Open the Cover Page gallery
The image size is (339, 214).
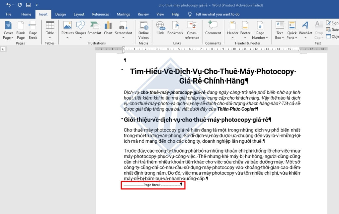8,30
